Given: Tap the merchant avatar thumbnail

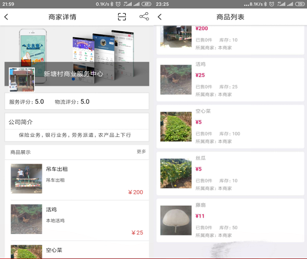Looking at the screenshot, I should (21, 78).
